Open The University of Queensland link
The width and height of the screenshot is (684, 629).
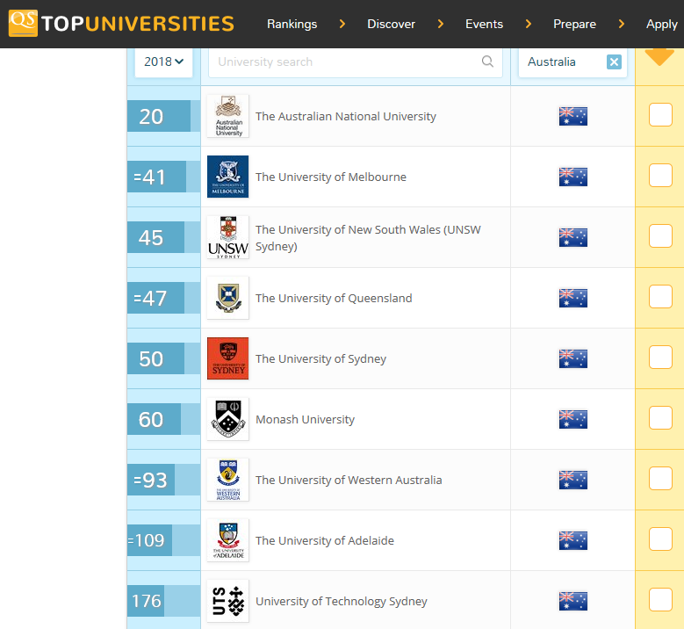pyautogui.click(x=334, y=298)
